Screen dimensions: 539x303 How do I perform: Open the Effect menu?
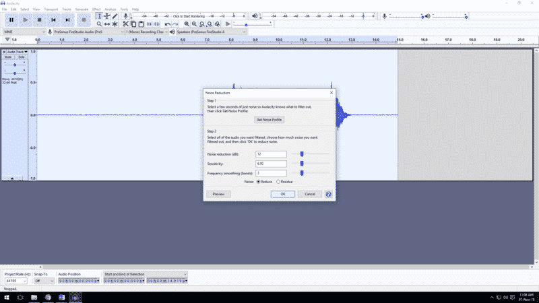tap(96, 9)
